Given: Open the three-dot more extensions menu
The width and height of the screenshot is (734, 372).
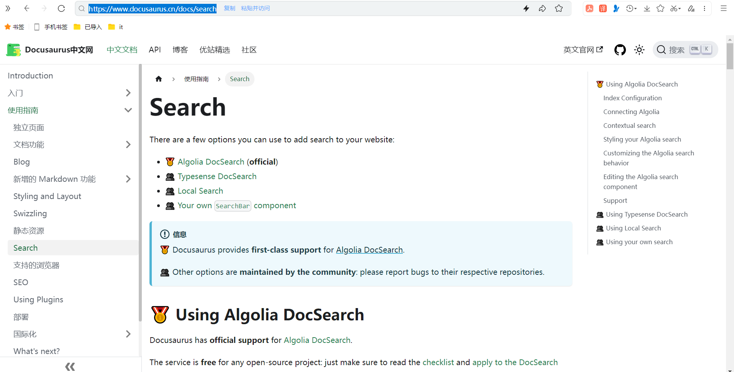Looking at the screenshot, I should (704, 8).
